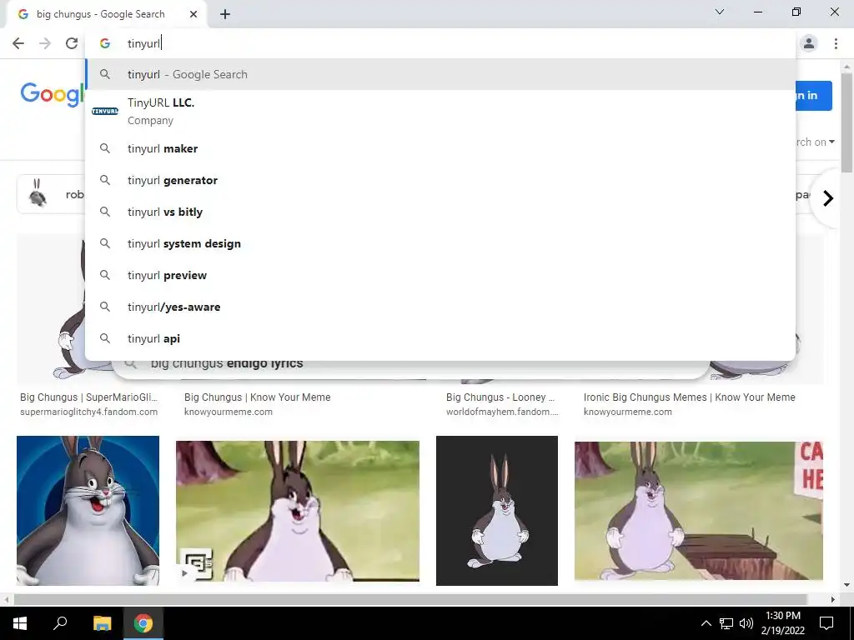The width and height of the screenshot is (854, 640).
Task: Open the Chrome three-dot menu
Action: [x=836, y=43]
